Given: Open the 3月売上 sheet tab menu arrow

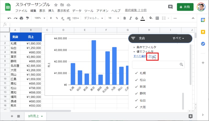Looking at the screenshot, I should pyautogui.click(x=42, y=116).
